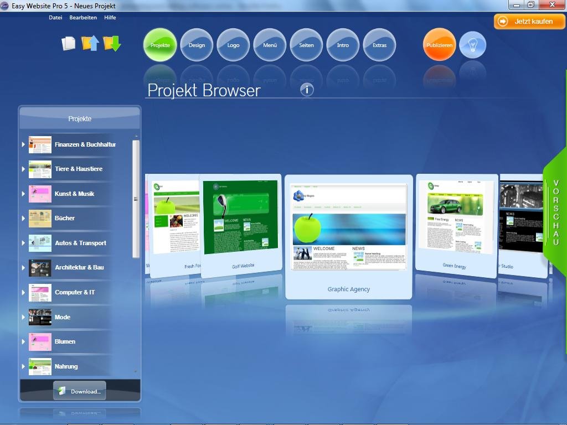
Task: Select the Autos & Transport thumbnail icon
Action: [40, 243]
